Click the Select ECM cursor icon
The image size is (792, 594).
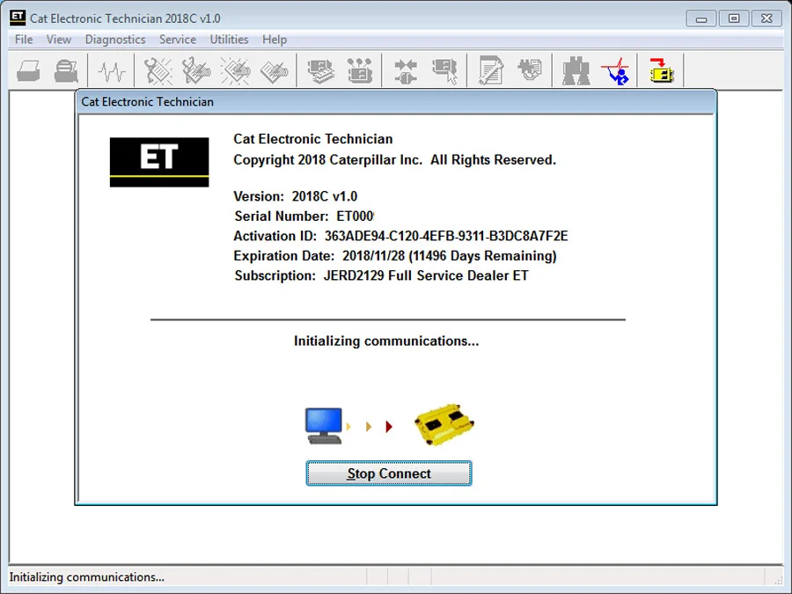pyautogui.click(x=445, y=71)
